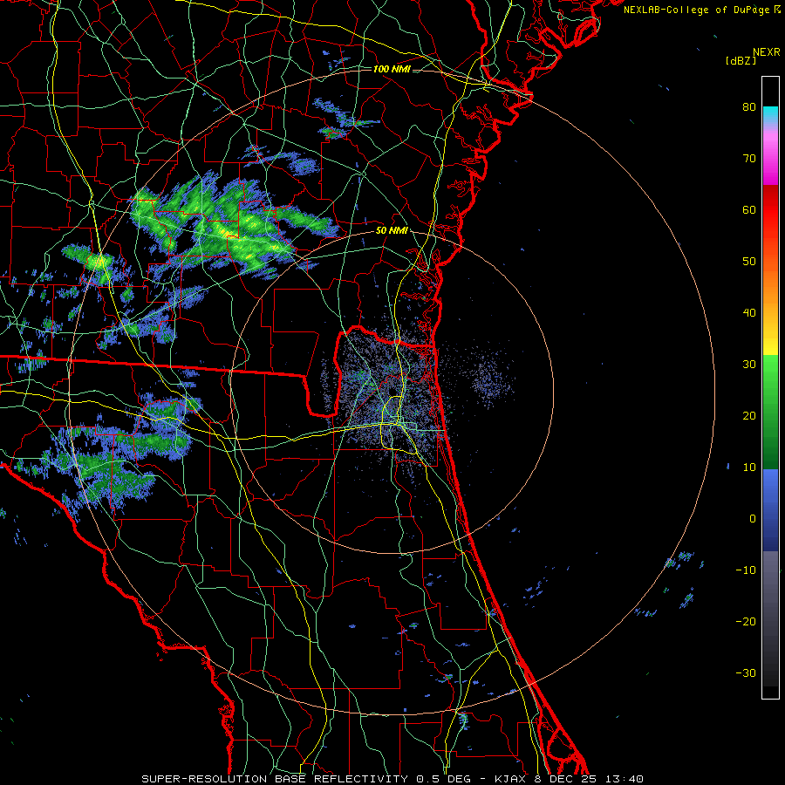Click the -10 value on the dBZ scale
785x785 pixels.
(x=746, y=570)
